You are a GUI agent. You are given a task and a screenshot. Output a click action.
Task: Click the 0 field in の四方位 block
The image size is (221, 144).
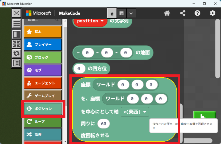click(79, 69)
